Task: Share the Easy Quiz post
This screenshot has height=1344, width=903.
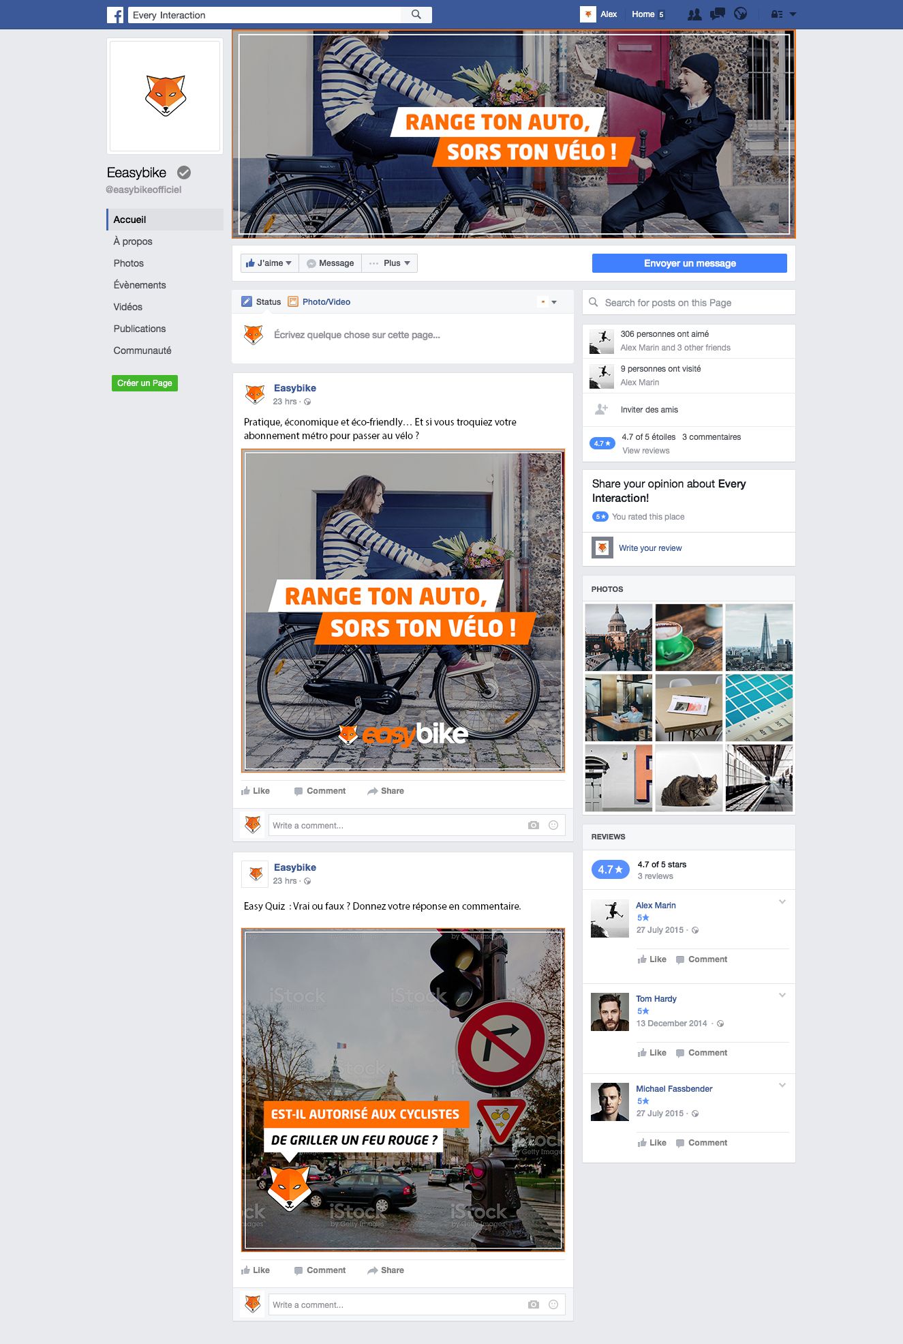Action: 386,1270
